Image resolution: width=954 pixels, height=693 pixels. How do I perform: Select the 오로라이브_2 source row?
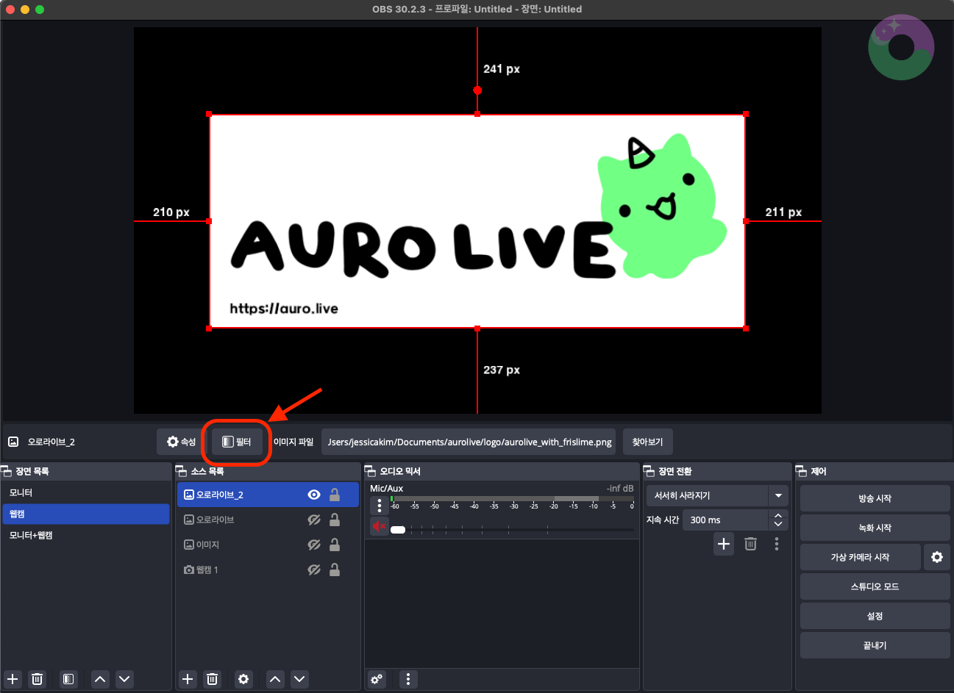click(268, 495)
